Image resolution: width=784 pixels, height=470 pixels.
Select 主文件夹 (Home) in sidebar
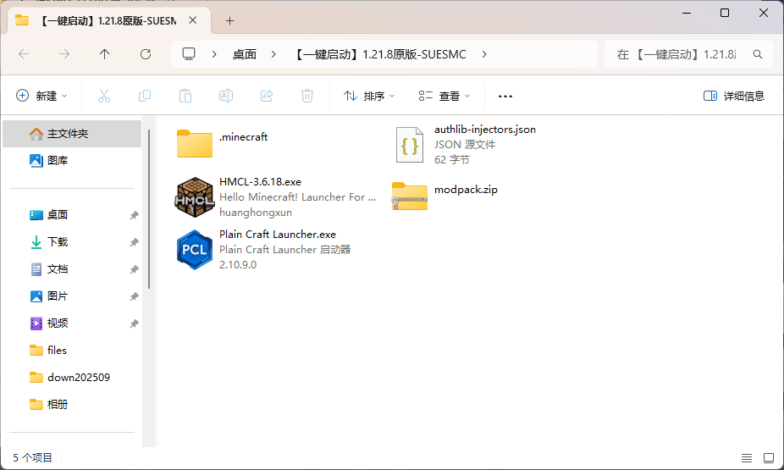coord(68,134)
